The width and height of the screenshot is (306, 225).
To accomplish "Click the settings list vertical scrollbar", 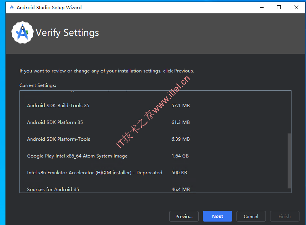I will click(289, 161).
